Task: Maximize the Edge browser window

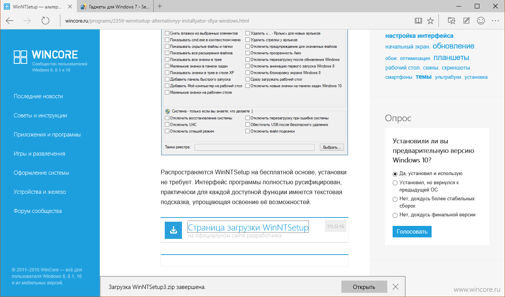Action: tap(477, 6)
